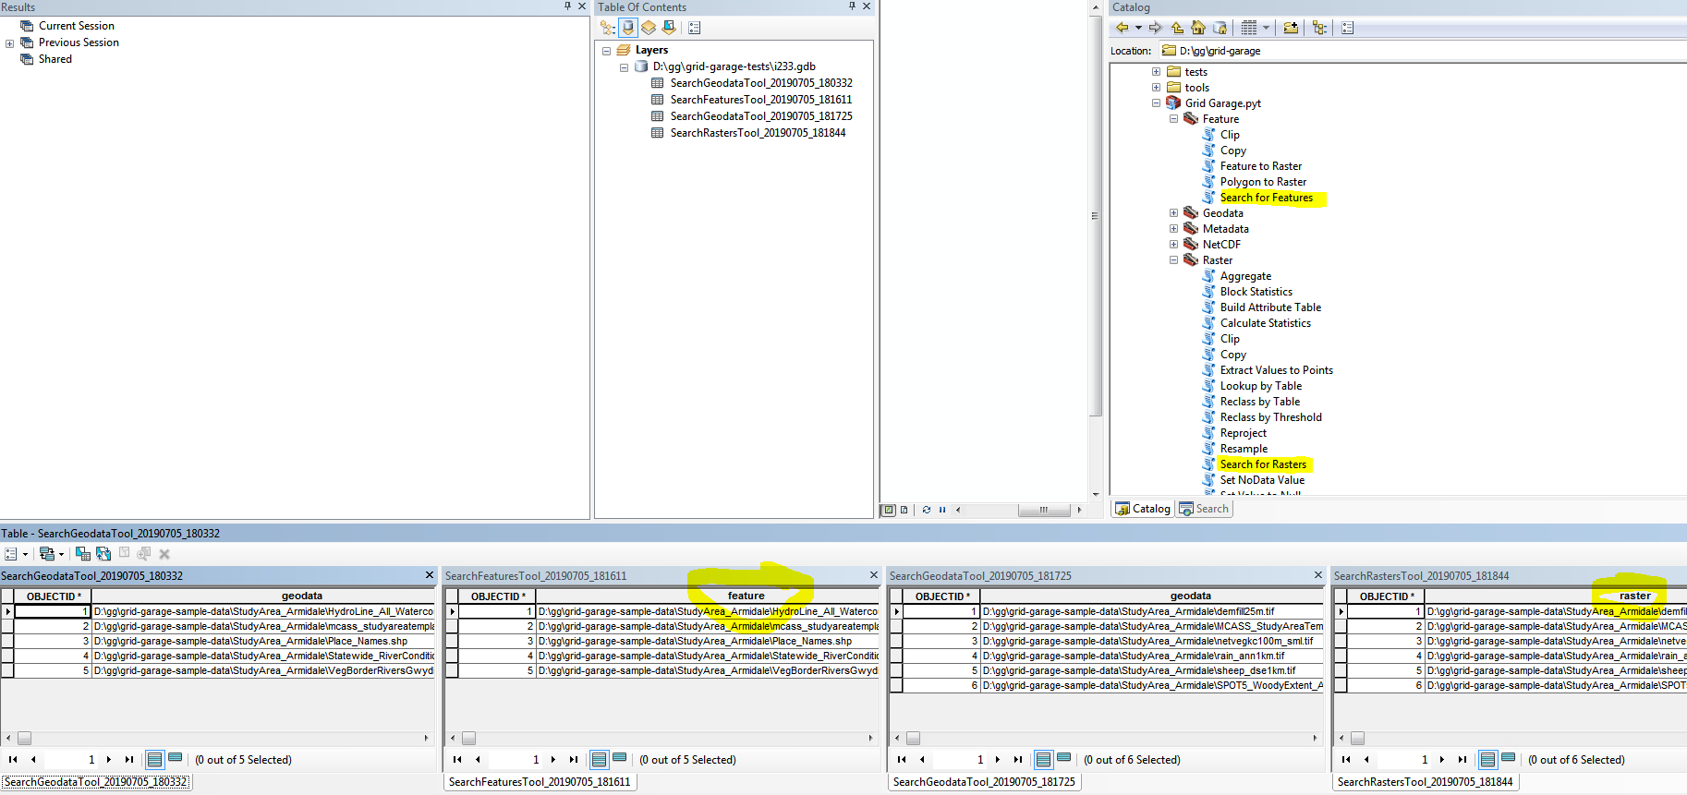This screenshot has height=795, width=1687.
Task: Go to default geodatabase in Catalog
Action: tap(1220, 28)
